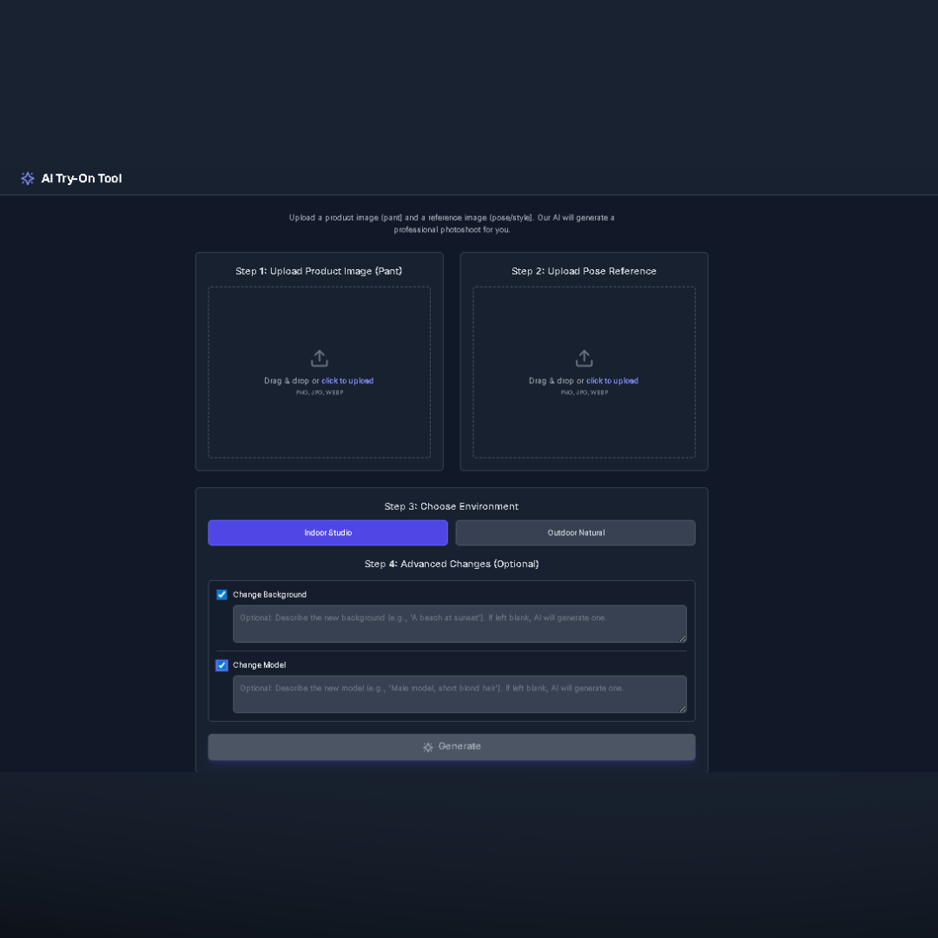Click the PNG, JPG, WEBP text in Step 2 drop zone
The width and height of the screenshot is (938, 938).
click(585, 393)
